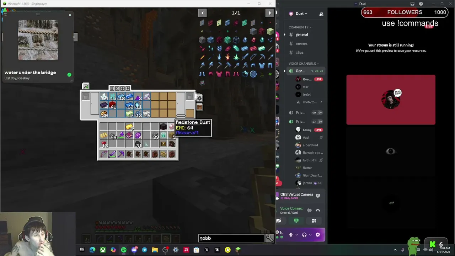This screenshot has width=455, height=256.
Task: Open File Explorer from the taskbar
Action: (155, 250)
